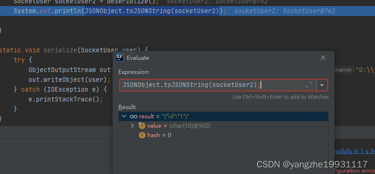Click the socketUser2: SocketUser@762 inline hint
375x174 pixels.
pos(285,11)
